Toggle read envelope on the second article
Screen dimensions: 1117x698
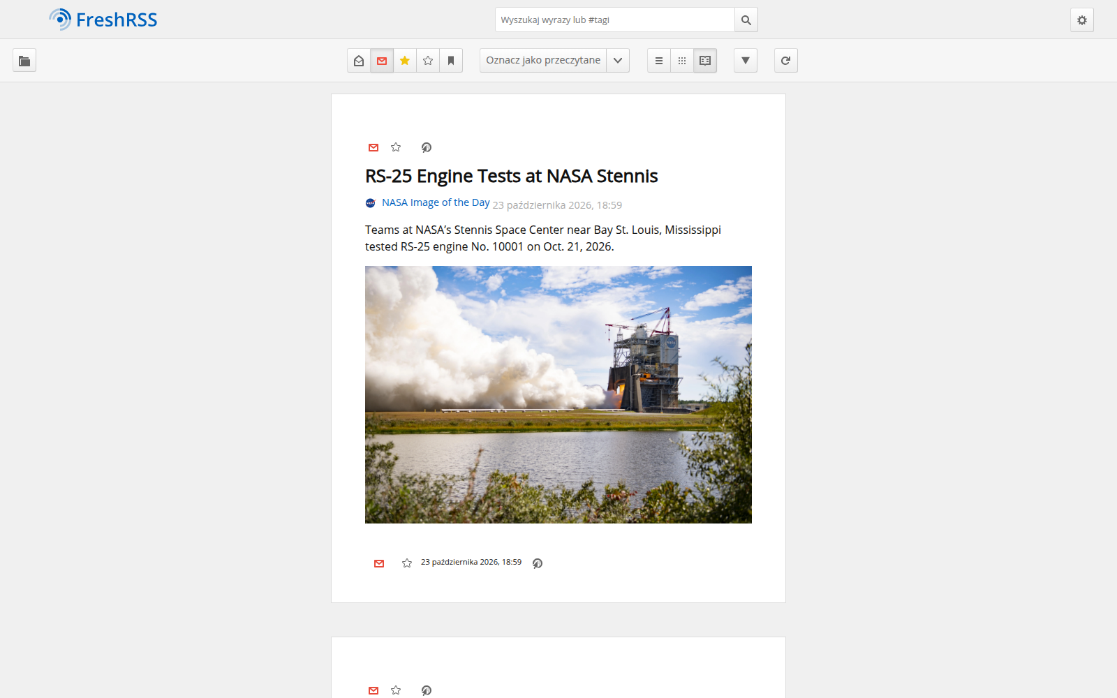tap(373, 690)
